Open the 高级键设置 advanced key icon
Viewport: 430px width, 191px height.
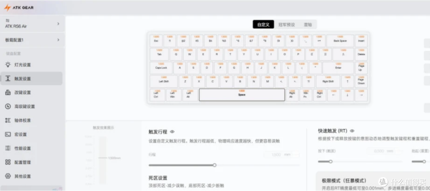pyautogui.click(x=8, y=106)
